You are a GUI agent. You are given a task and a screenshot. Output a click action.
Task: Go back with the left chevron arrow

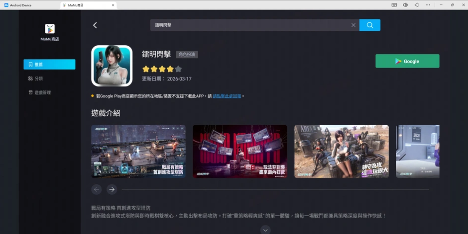[95, 25]
